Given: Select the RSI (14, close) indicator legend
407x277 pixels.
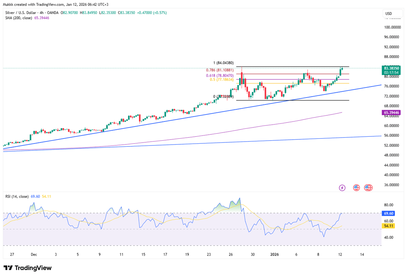Looking at the screenshot, I should pos(17,196).
